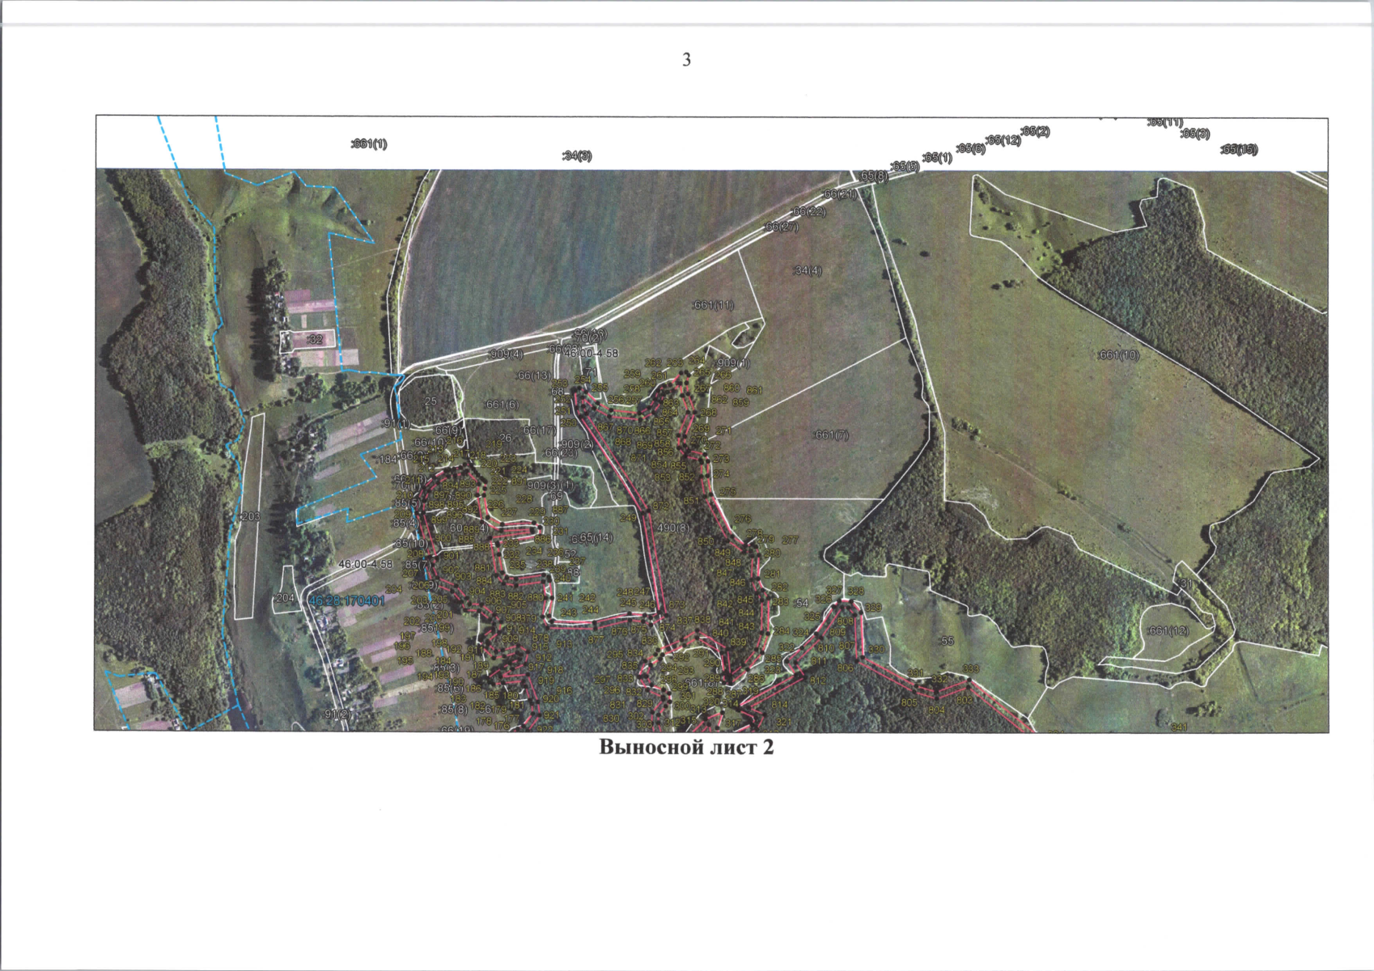Select road parcel label :66(27)

[x=781, y=227]
